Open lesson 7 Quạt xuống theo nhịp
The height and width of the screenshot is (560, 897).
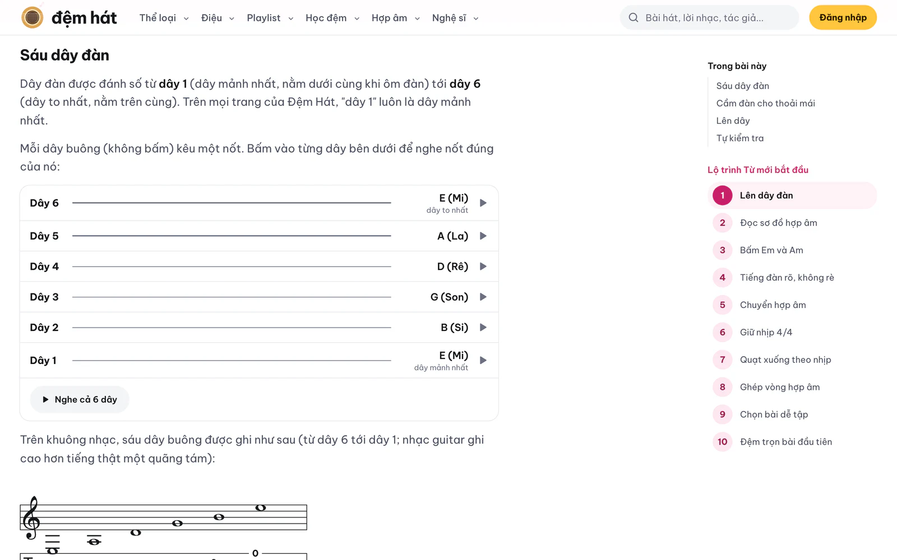792,360
